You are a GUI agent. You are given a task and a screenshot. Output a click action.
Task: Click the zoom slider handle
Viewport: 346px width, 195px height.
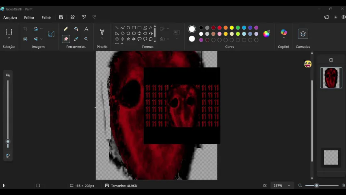(x=316, y=186)
